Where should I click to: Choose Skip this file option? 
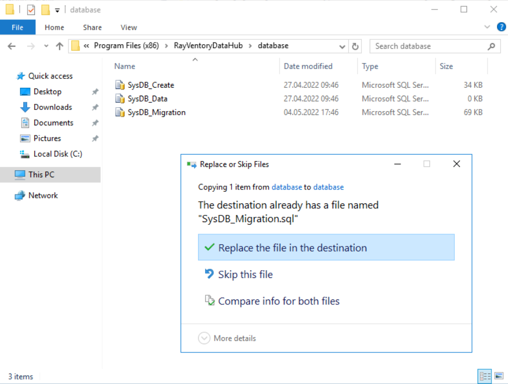[x=245, y=275]
